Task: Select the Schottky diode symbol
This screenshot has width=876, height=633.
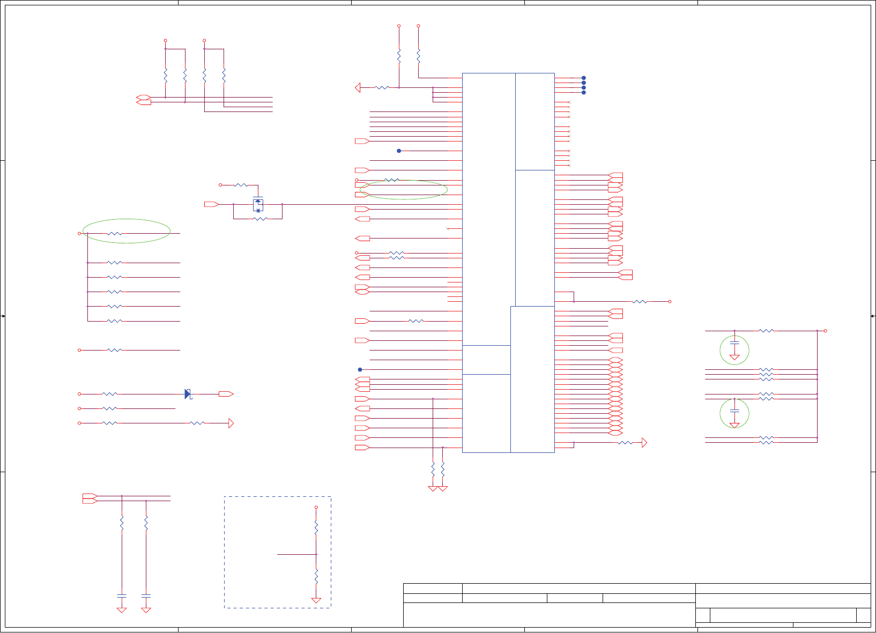Action: 188,394
